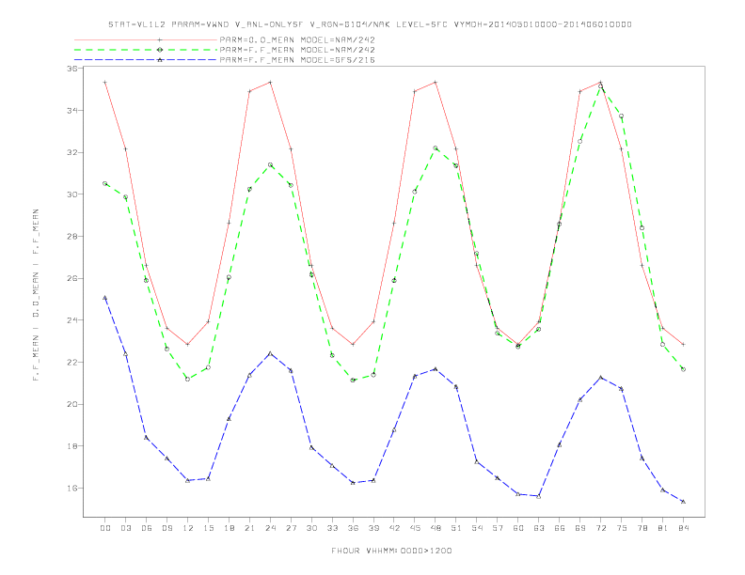Click x-axis forecast hour label 27
The image size is (745, 575).
[x=292, y=528]
